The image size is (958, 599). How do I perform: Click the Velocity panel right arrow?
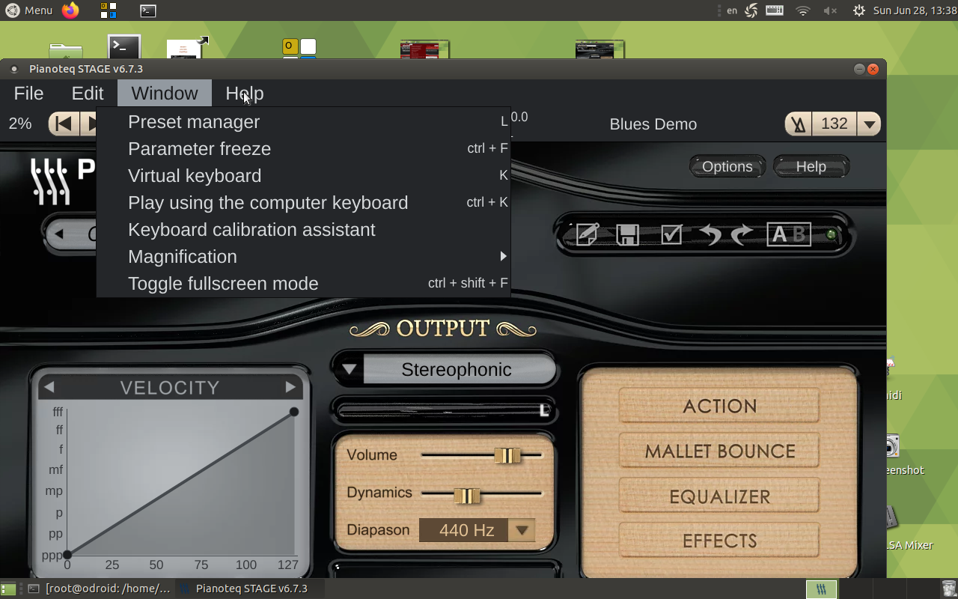coord(290,387)
